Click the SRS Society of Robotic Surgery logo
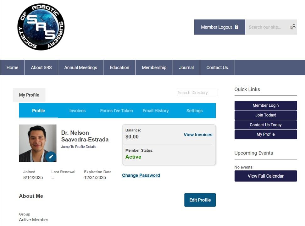Screen dimensions: 305x226 (x=41, y=27)
